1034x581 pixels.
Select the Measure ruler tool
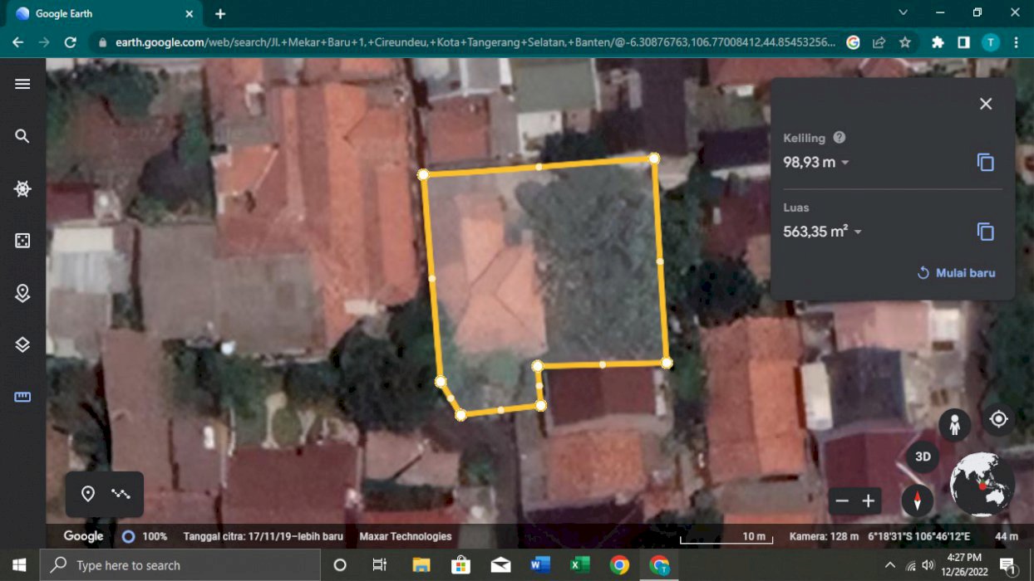[22, 397]
